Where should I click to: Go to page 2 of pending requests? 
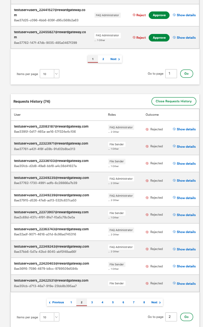(x=103, y=59)
